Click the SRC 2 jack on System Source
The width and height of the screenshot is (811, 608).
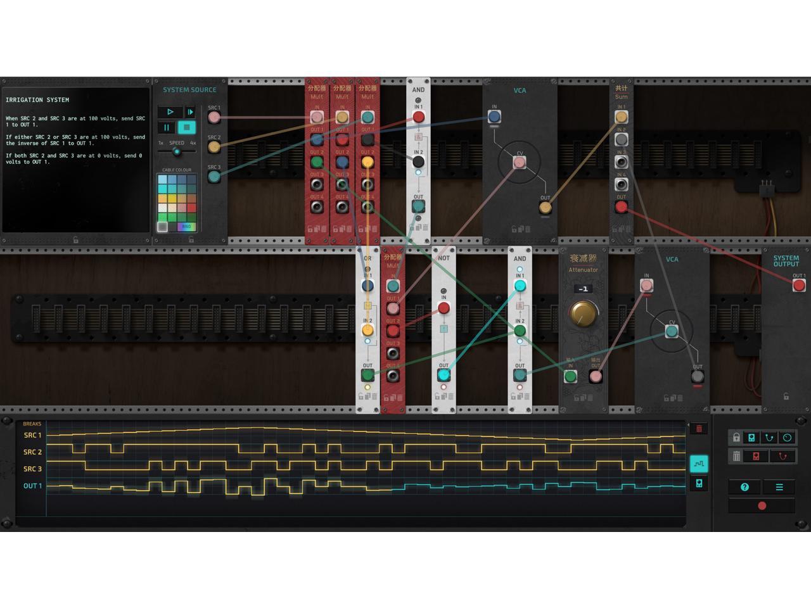click(x=214, y=147)
